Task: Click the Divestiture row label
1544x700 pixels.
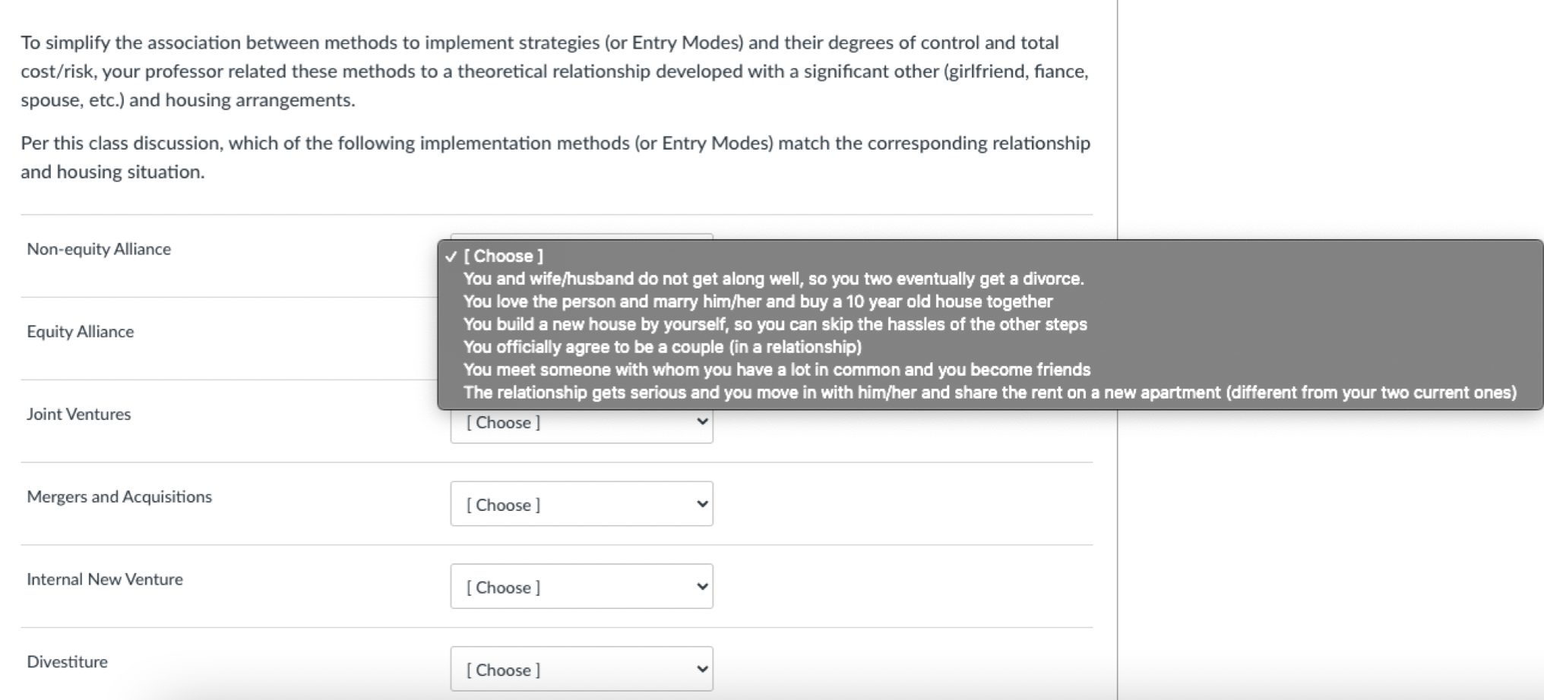Action: point(67,661)
